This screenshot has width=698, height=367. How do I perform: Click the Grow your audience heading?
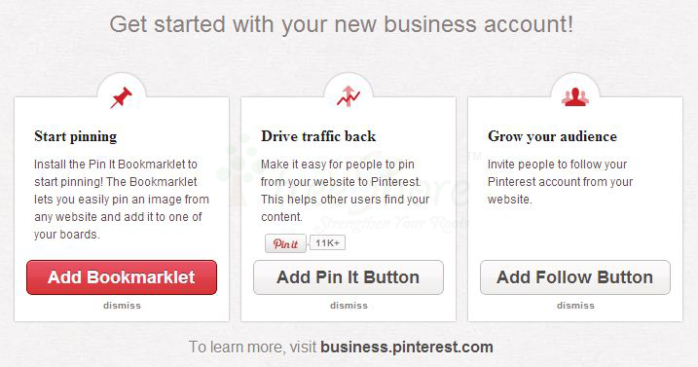pyautogui.click(x=552, y=136)
